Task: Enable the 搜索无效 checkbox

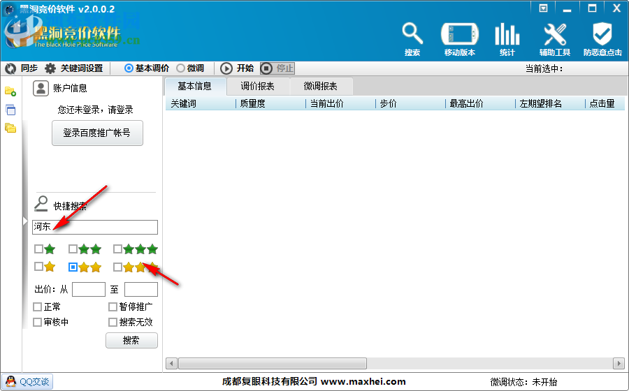Action: click(x=113, y=322)
